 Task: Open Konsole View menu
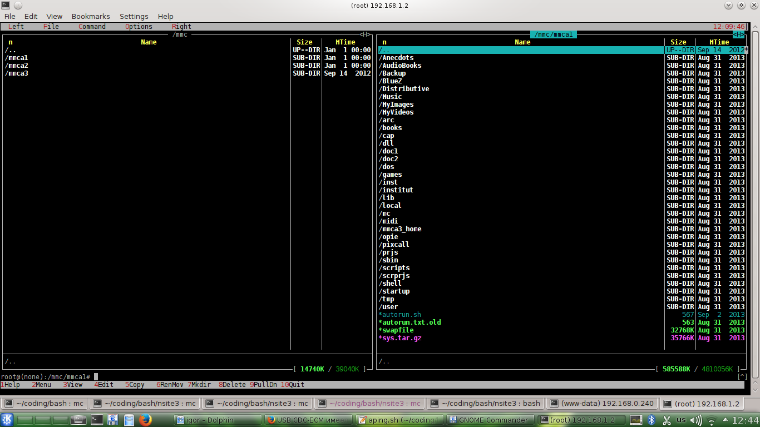[55, 17]
